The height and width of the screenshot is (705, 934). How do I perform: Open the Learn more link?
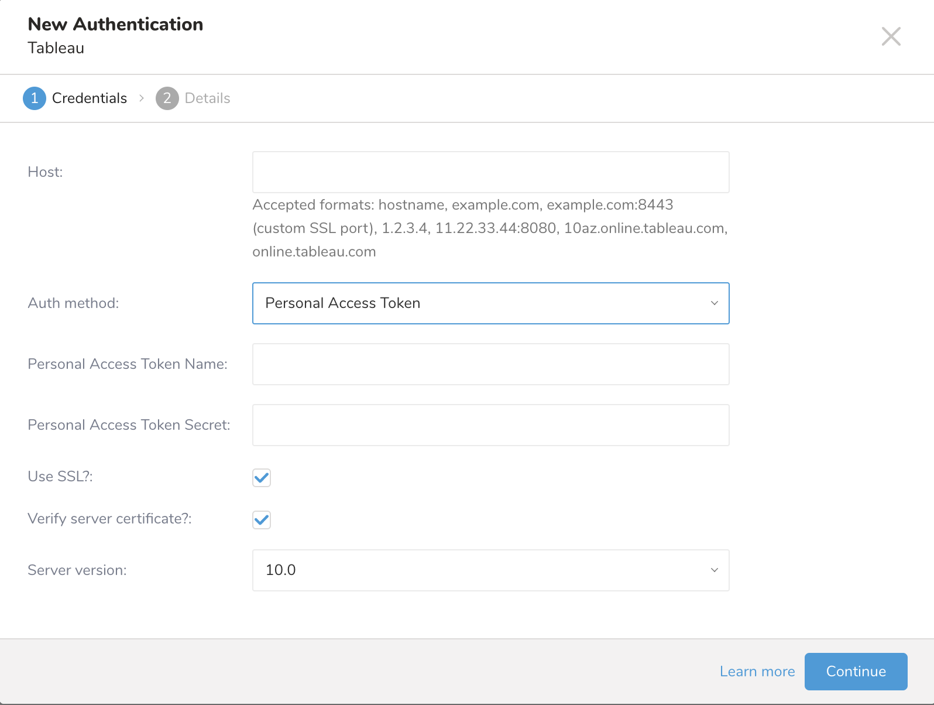pyautogui.click(x=757, y=672)
